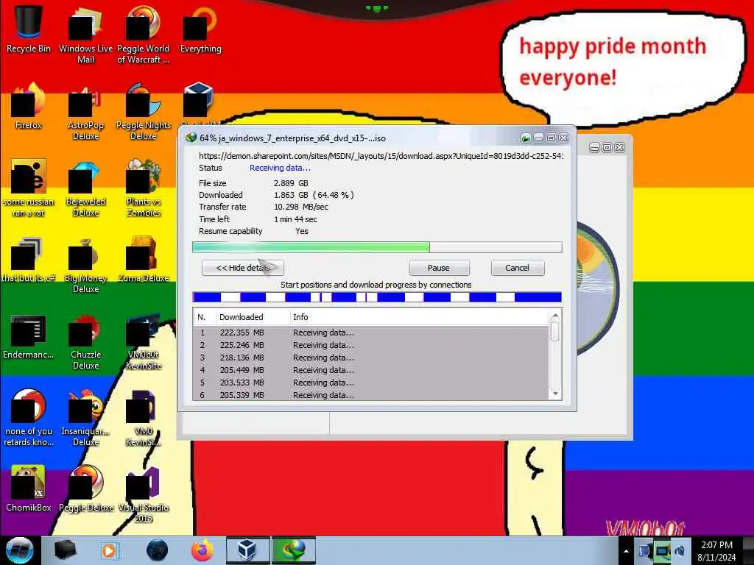Select Insaniquarium Deluxe desktop icon
This screenshot has width=754, height=565.
pyautogui.click(x=85, y=417)
